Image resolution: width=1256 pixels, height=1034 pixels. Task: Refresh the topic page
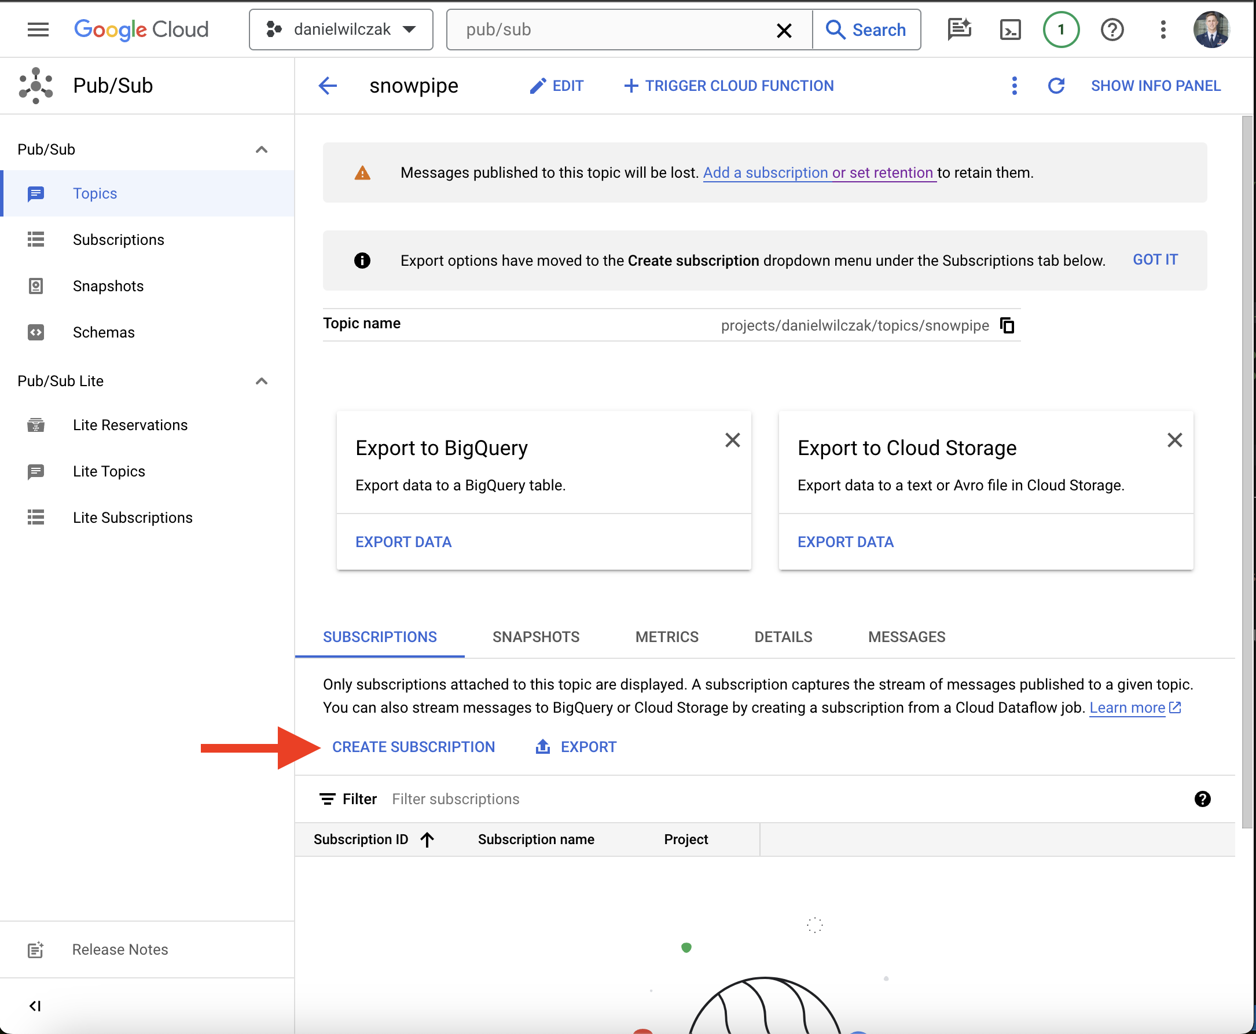[x=1056, y=86]
